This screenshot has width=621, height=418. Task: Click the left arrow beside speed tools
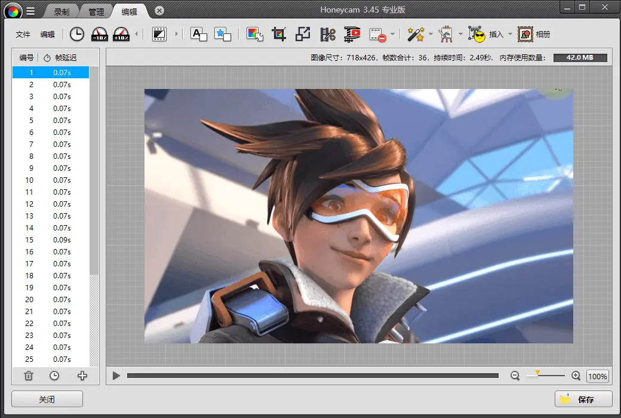tap(136, 34)
